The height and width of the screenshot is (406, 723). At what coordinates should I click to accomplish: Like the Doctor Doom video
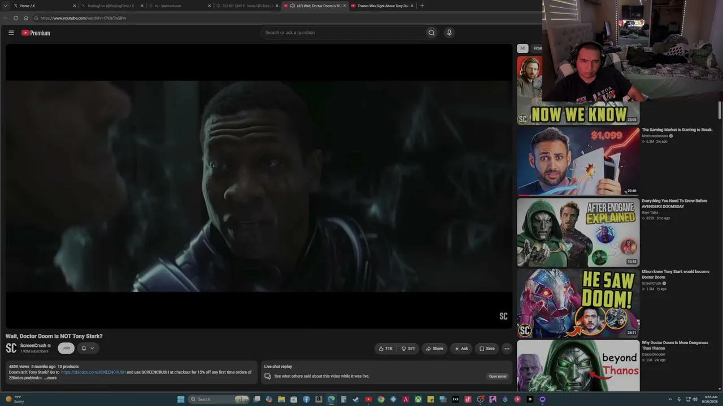tap(386, 348)
